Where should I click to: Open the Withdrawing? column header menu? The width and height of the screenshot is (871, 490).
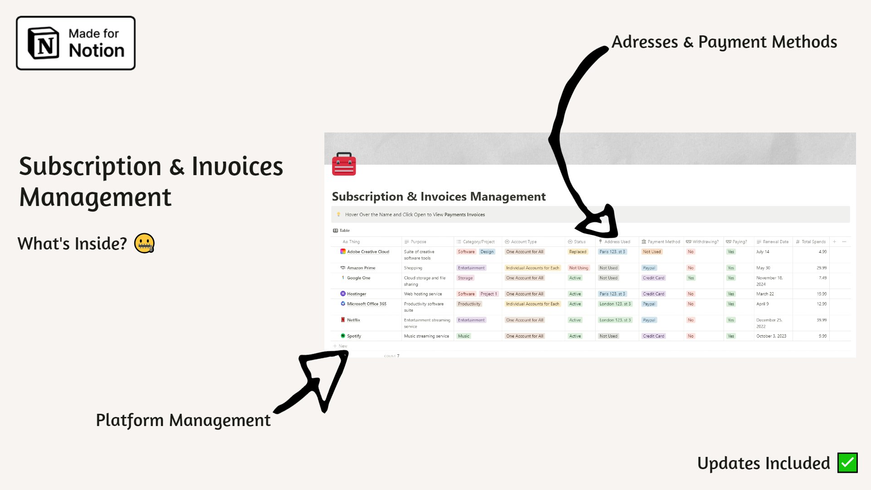702,242
